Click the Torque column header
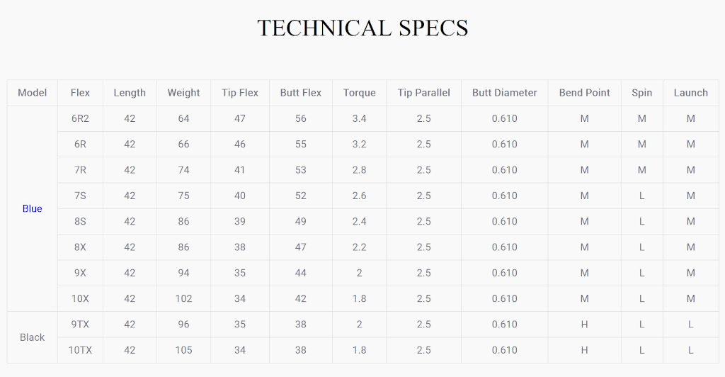725x377 pixels. point(359,93)
